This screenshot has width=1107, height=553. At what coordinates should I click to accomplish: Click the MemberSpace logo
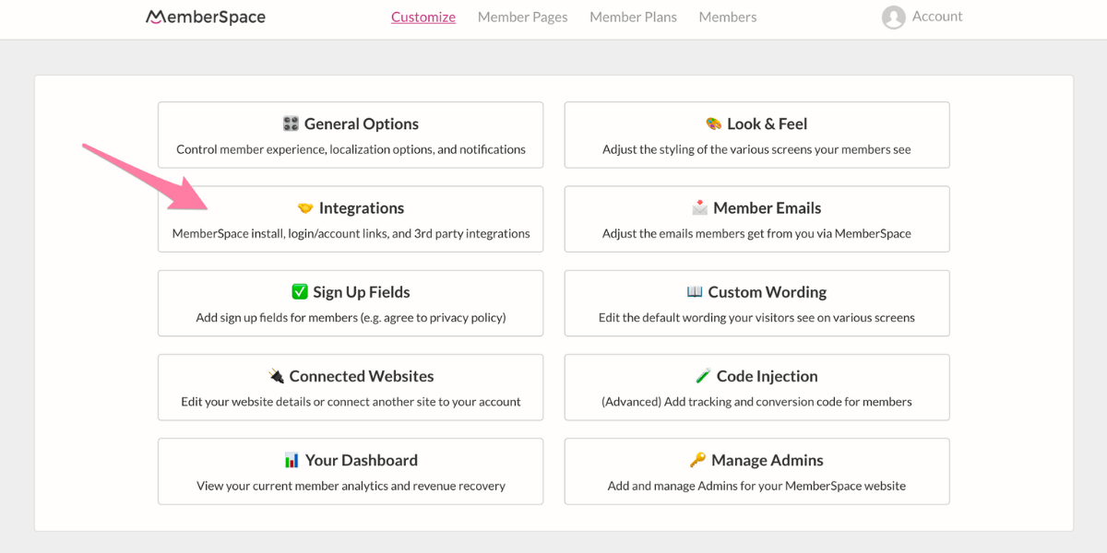206,17
